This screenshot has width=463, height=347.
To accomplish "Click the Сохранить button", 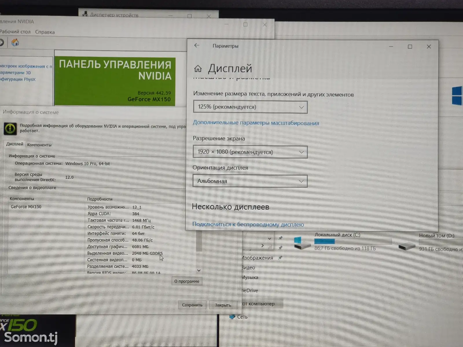I will coord(192,305).
